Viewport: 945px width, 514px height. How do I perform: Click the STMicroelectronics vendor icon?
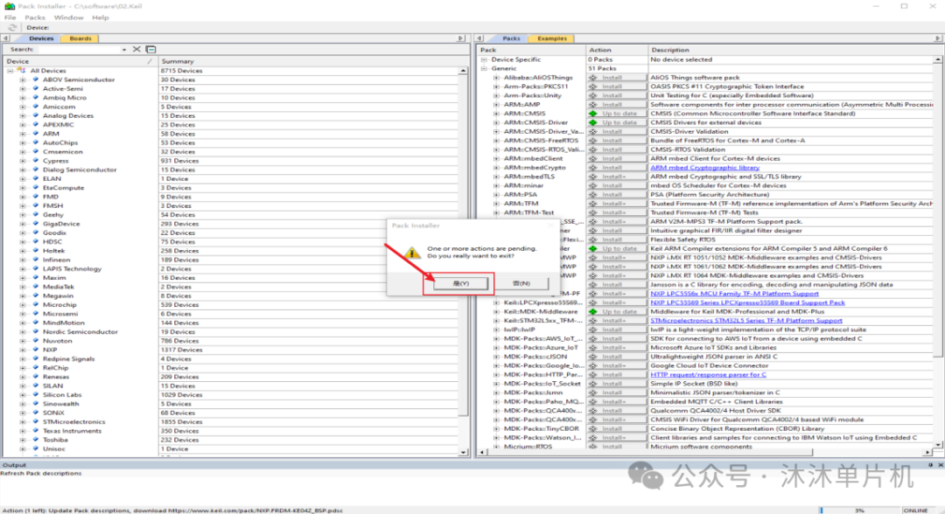coord(36,422)
